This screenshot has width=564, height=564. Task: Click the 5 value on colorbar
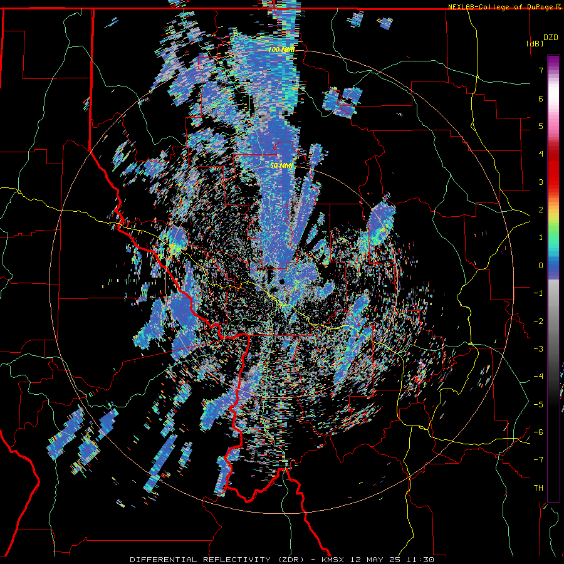pyautogui.click(x=541, y=126)
